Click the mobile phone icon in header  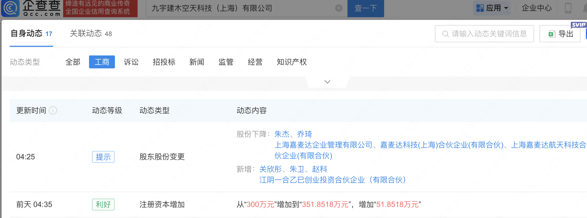[x=568, y=8]
